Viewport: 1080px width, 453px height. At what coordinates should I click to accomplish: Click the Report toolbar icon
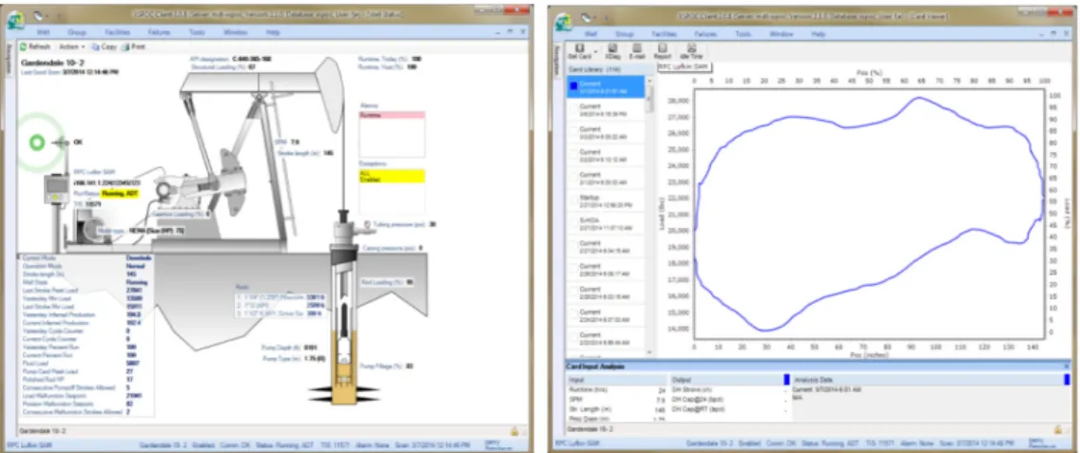tap(662, 48)
